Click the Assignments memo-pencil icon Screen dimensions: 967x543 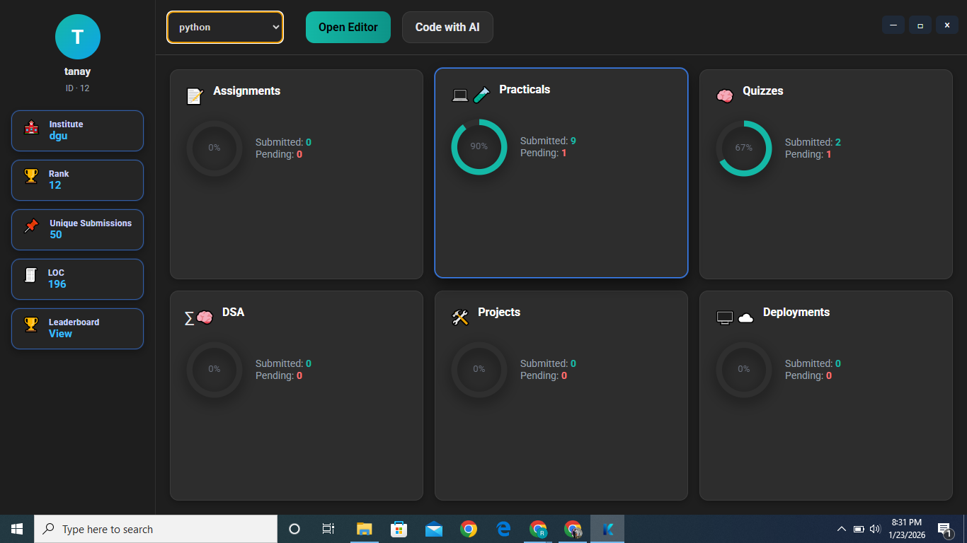[195, 96]
